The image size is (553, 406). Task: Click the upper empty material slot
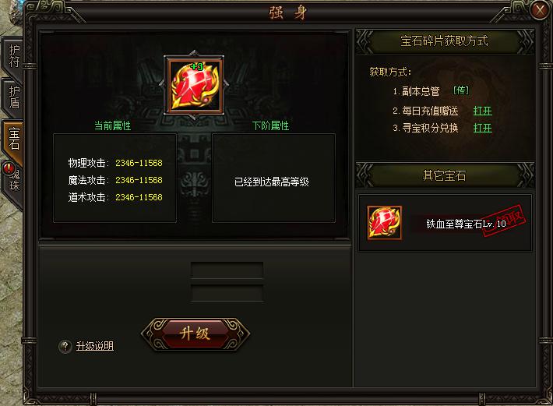(x=227, y=270)
